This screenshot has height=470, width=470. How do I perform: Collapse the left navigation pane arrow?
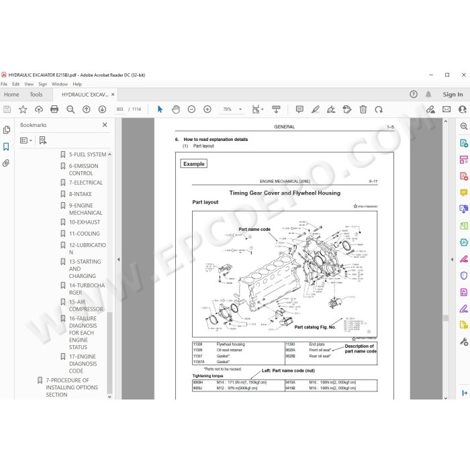(118, 260)
